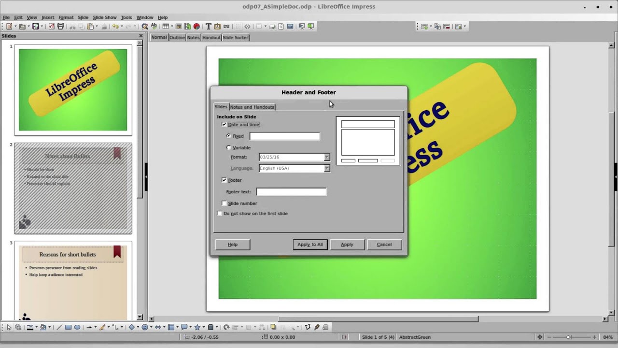Click the Fixed date text field
618x348 pixels.
point(284,136)
